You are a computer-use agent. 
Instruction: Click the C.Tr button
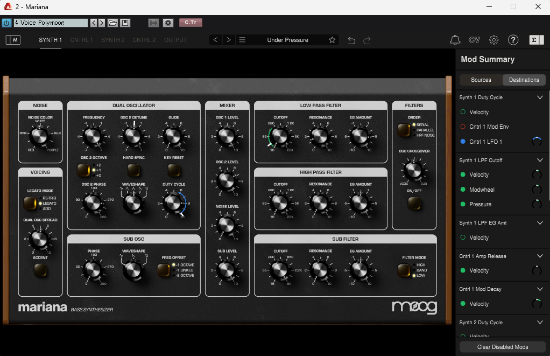191,23
